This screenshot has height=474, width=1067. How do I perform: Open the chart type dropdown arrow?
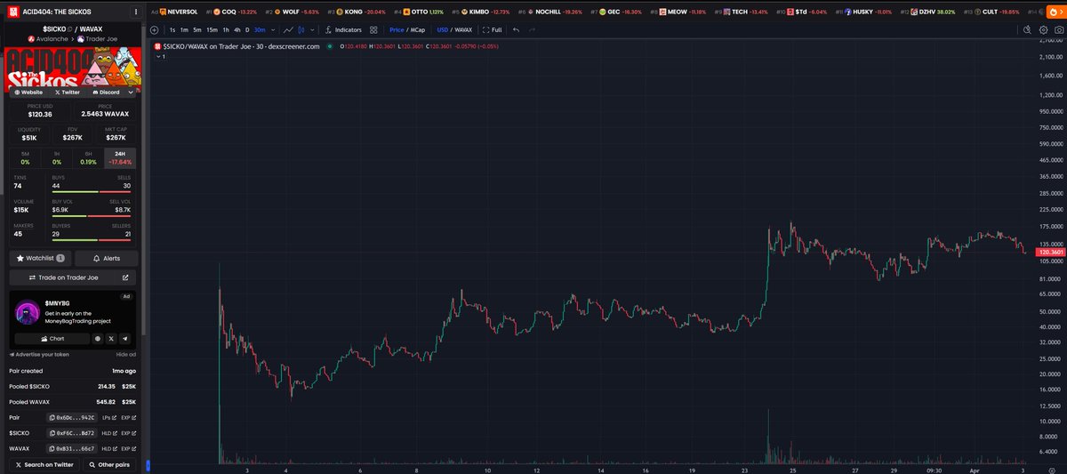[314, 29]
